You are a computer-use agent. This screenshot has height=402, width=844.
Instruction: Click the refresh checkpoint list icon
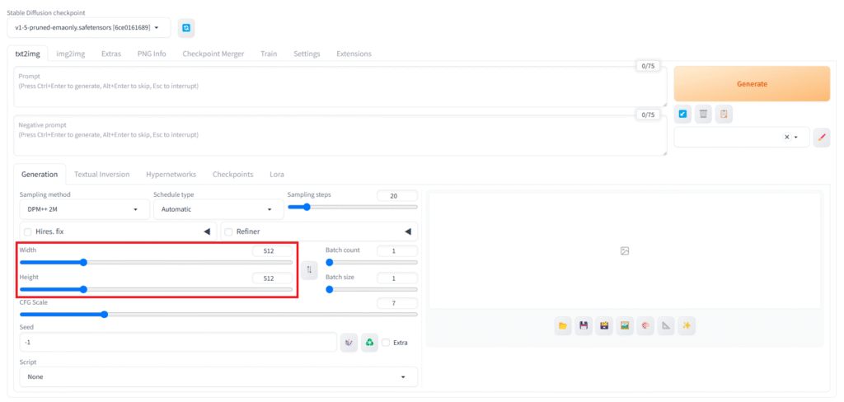click(x=186, y=28)
